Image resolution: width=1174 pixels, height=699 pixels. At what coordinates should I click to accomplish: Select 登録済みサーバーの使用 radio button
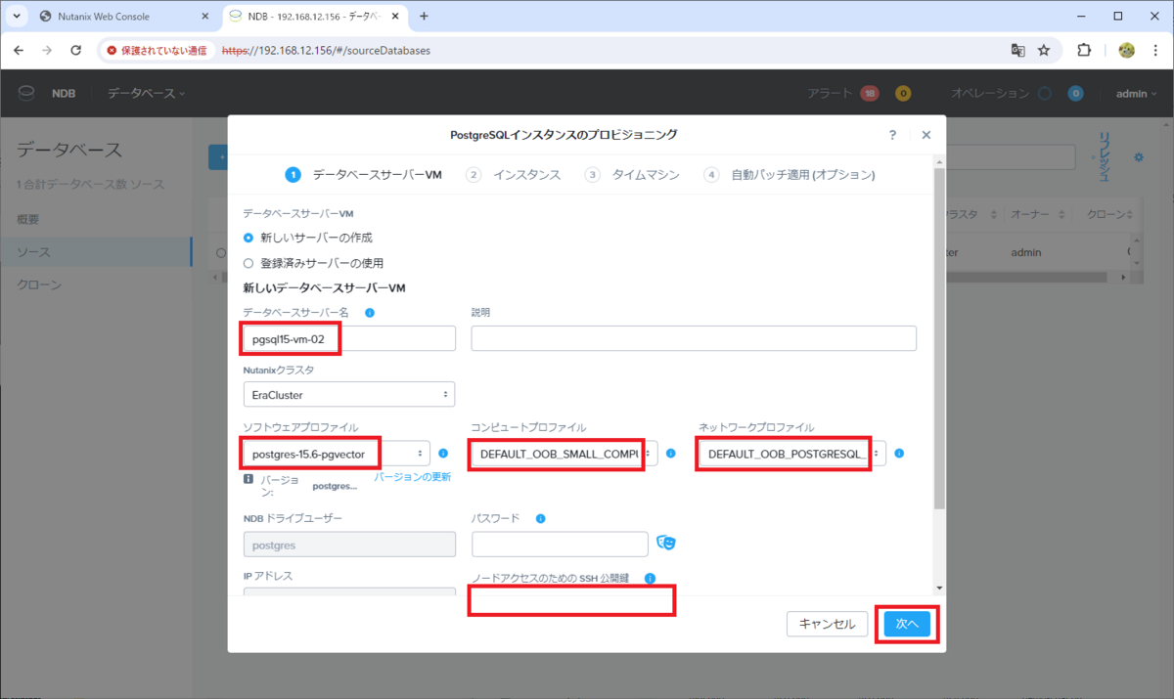click(x=248, y=263)
